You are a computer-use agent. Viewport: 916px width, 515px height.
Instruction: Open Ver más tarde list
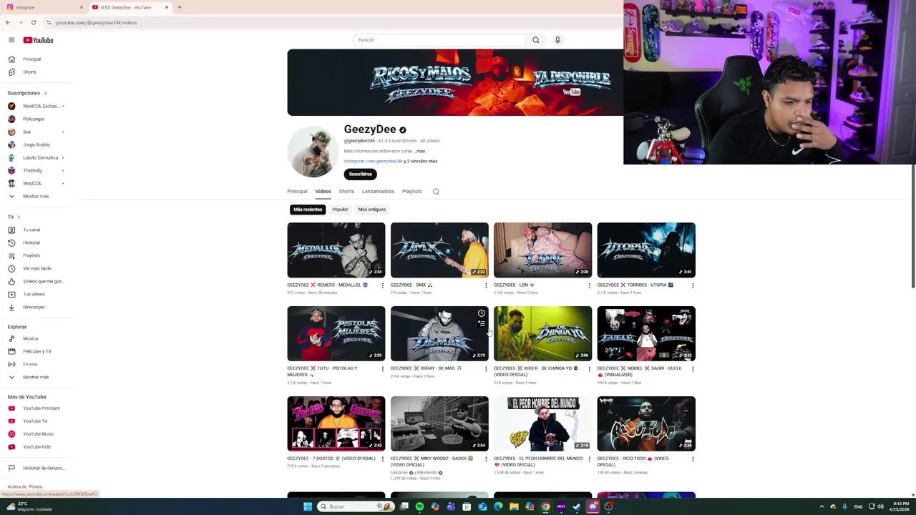(x=36, y=268)
